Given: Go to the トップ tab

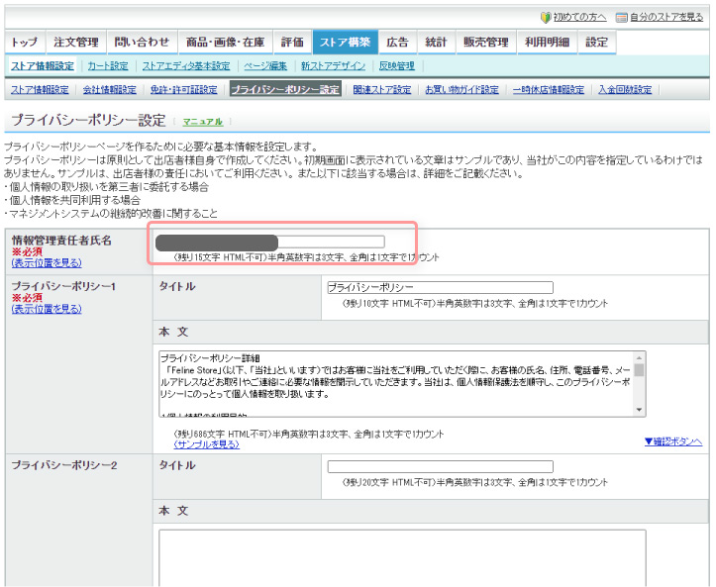Looking at the screenshot, I should 25,43.
